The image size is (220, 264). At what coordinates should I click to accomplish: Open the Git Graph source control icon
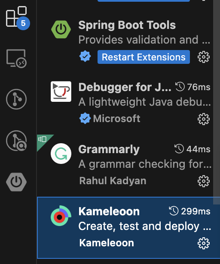16,99
